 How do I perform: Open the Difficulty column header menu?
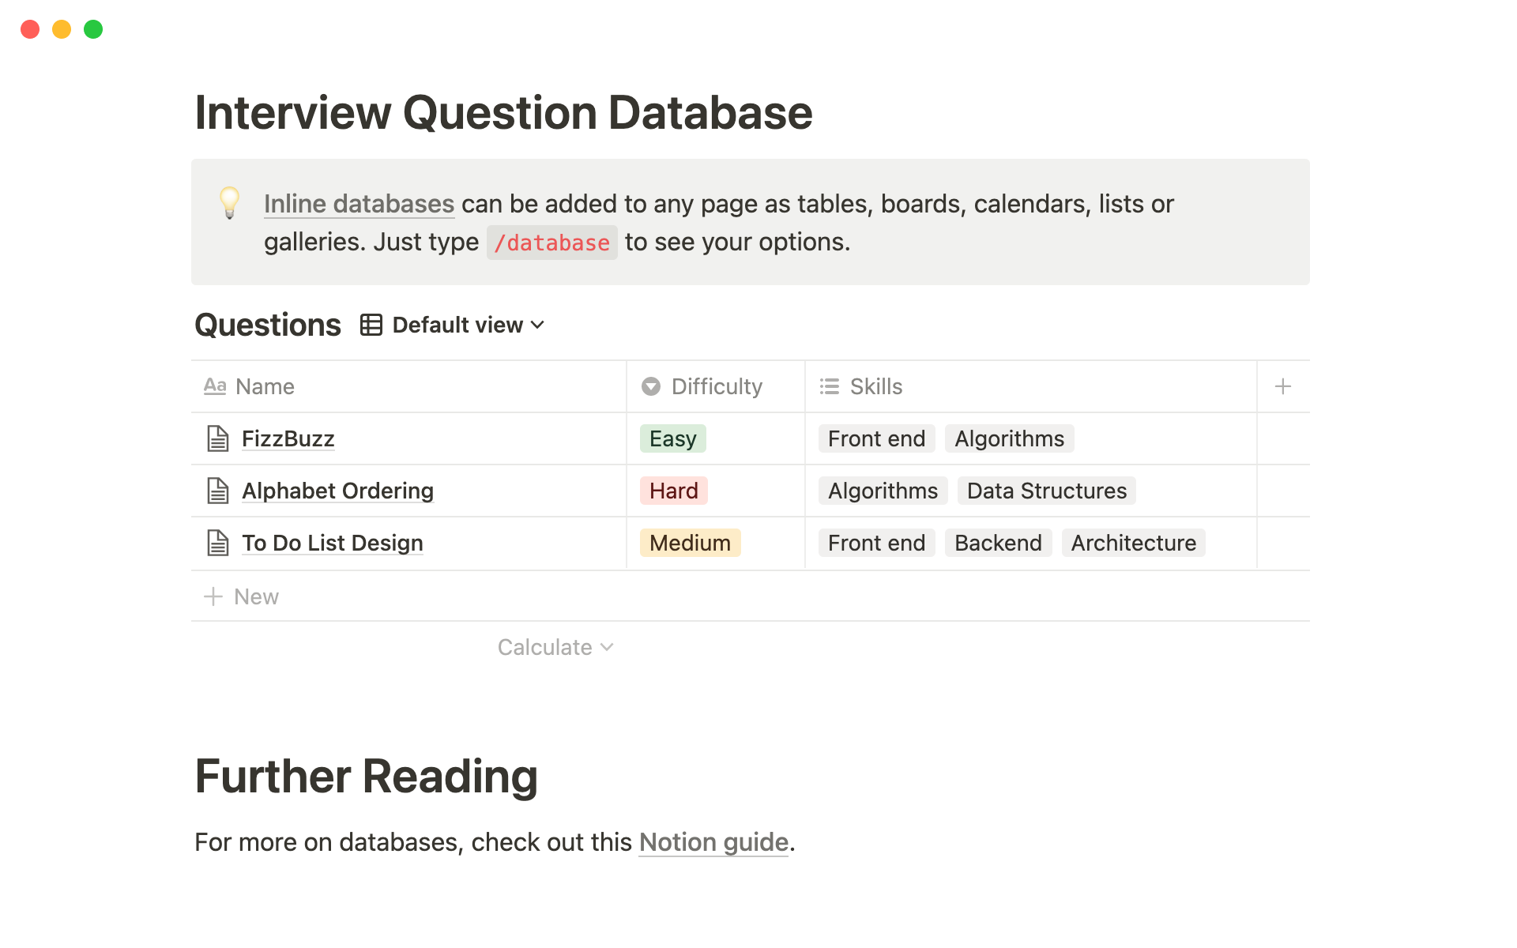(x=716, y=386)
